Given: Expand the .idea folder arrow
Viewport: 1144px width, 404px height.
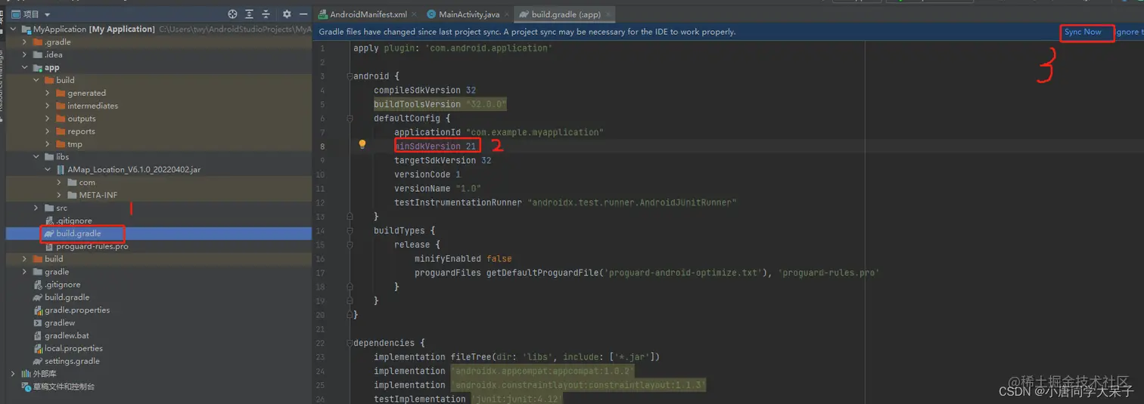Looking at the screenshot, I should pyautogui.click(x=25, y=55).
